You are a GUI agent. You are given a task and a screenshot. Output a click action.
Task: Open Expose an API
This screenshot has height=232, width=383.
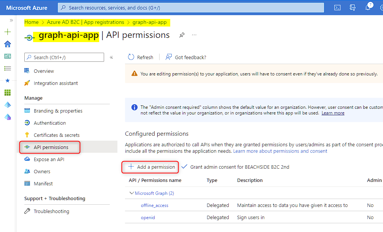[x=49, y=159]
